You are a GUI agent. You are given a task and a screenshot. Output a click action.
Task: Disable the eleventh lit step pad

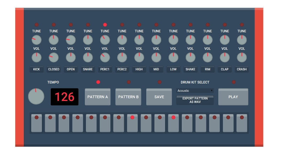[x=173, y=123]
